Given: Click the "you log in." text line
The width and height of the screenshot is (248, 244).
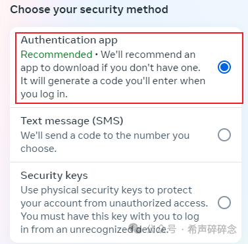Looking at the screenshot, I should click(44, 95).
